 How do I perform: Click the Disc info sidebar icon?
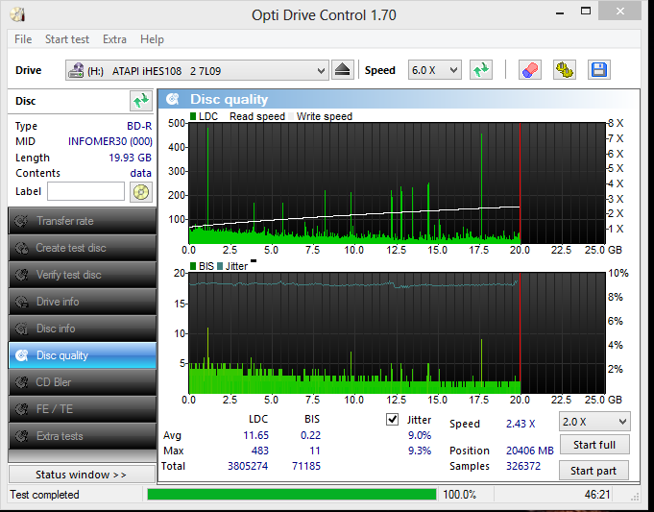(x=21, y=329)
